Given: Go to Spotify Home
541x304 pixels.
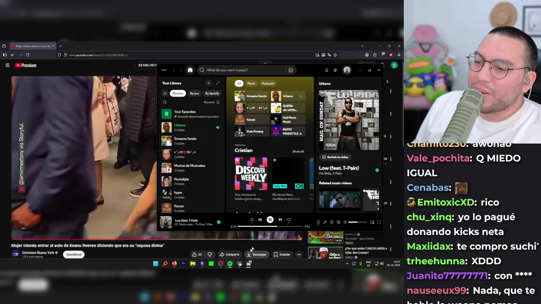Looking at the screenshot, I should click(x=190, y=70).
